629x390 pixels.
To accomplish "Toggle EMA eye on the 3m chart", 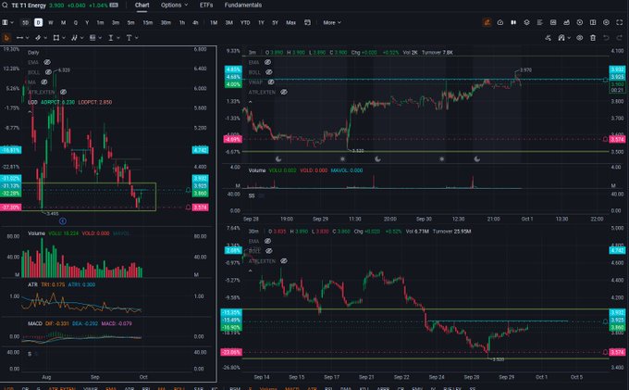I will coord(267,62).
